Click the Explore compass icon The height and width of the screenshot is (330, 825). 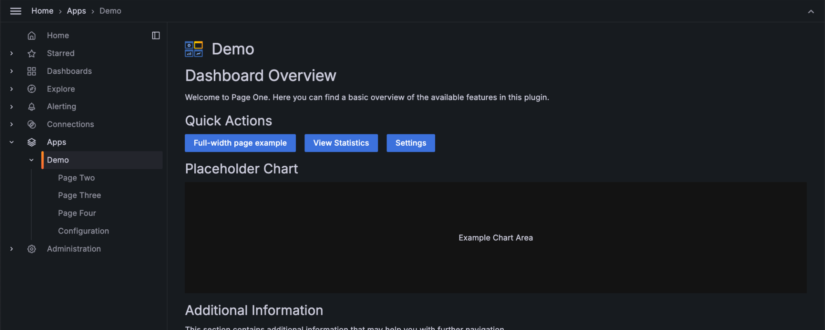32,89
